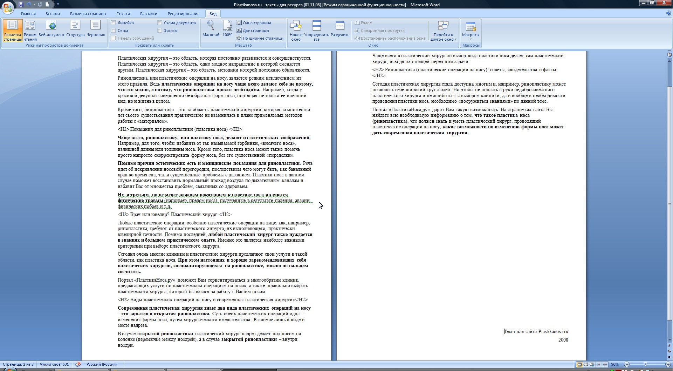Screen dimensions: 673x371
Task: Toggle the Панель сообщений checkbox
Action: (x=114, y=38)
